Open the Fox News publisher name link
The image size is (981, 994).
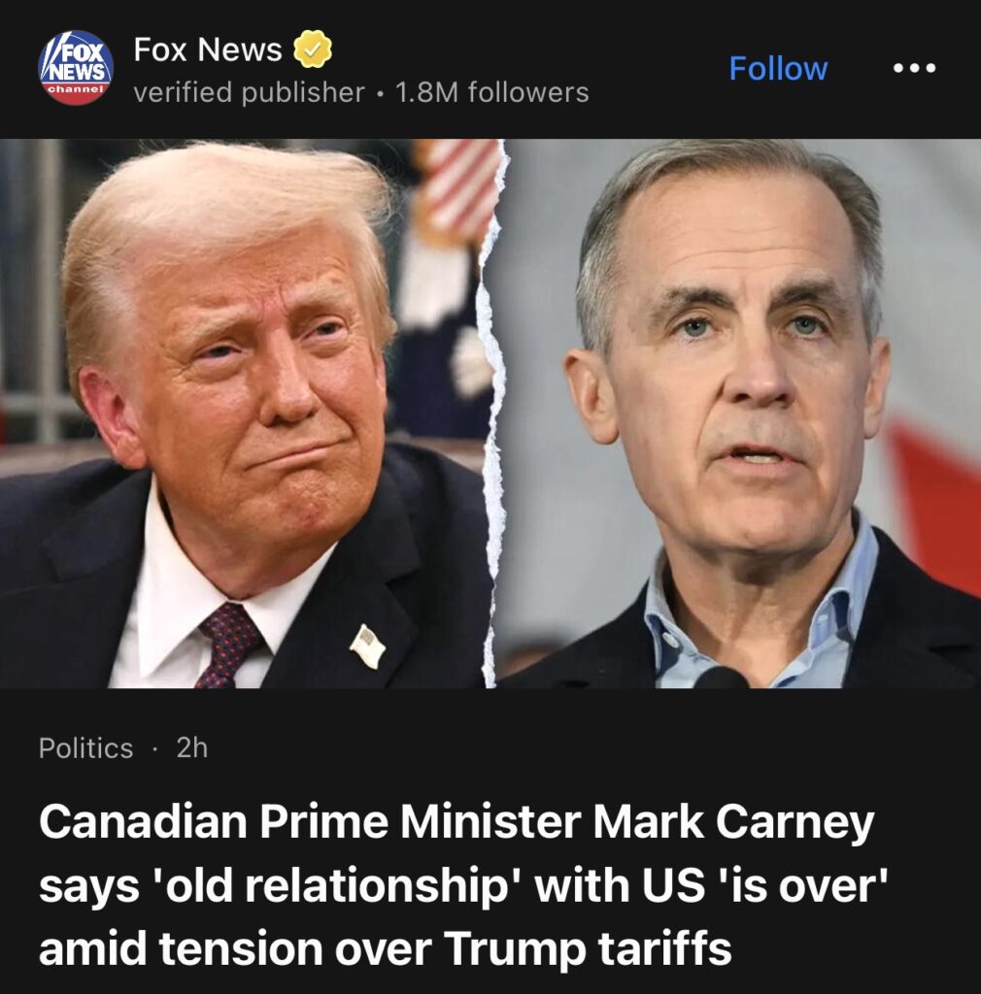click(x=207, y=49)
